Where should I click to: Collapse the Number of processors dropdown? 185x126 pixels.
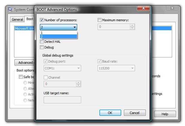tap(75, 27)
